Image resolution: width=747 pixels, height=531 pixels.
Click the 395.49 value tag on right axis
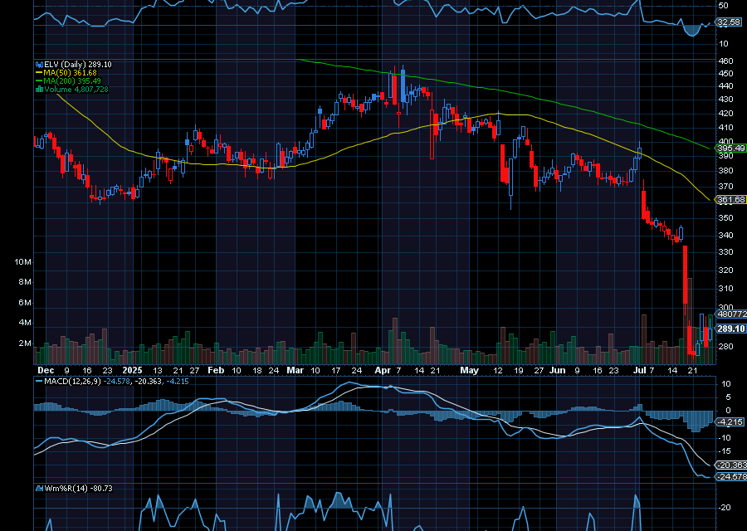(730, 149)
